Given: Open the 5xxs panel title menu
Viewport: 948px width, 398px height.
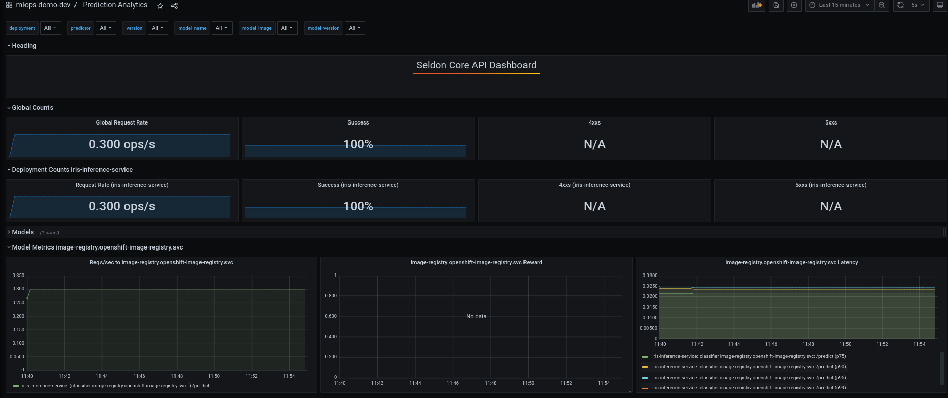Looking at the screenshot, I should [x=831, y=123].
